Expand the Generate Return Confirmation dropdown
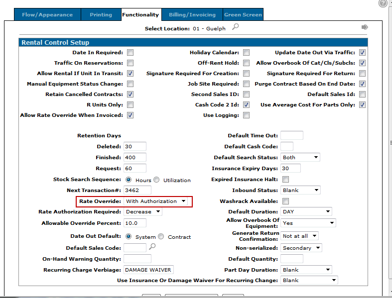Screen dimensions: 392x298 [x=299, y=236]
